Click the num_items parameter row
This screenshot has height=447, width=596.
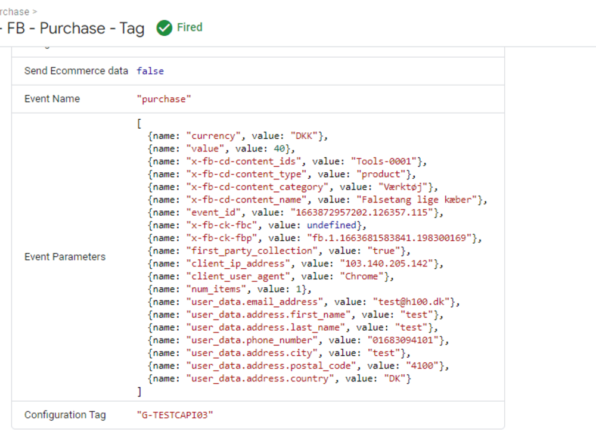tap(229, 289)
